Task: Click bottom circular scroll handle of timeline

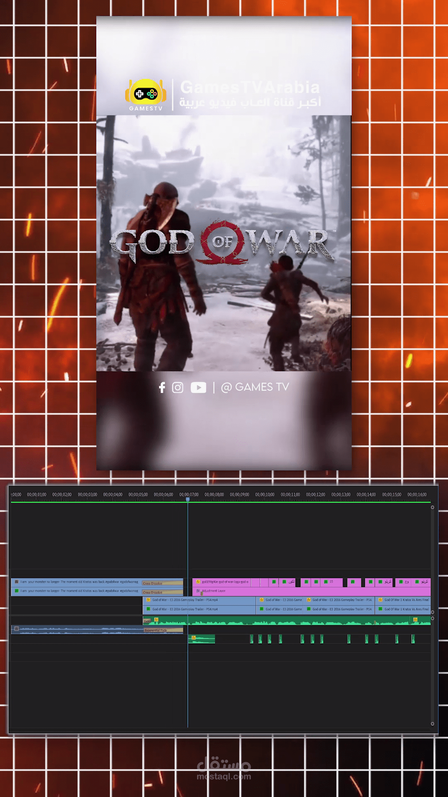Action: (432, 724)
